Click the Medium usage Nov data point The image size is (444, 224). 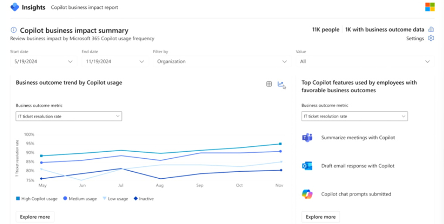[280, 151]
